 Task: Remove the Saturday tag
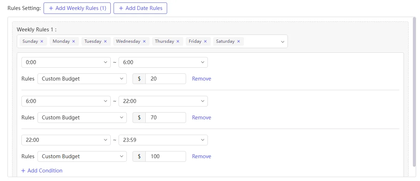(239, 41)
